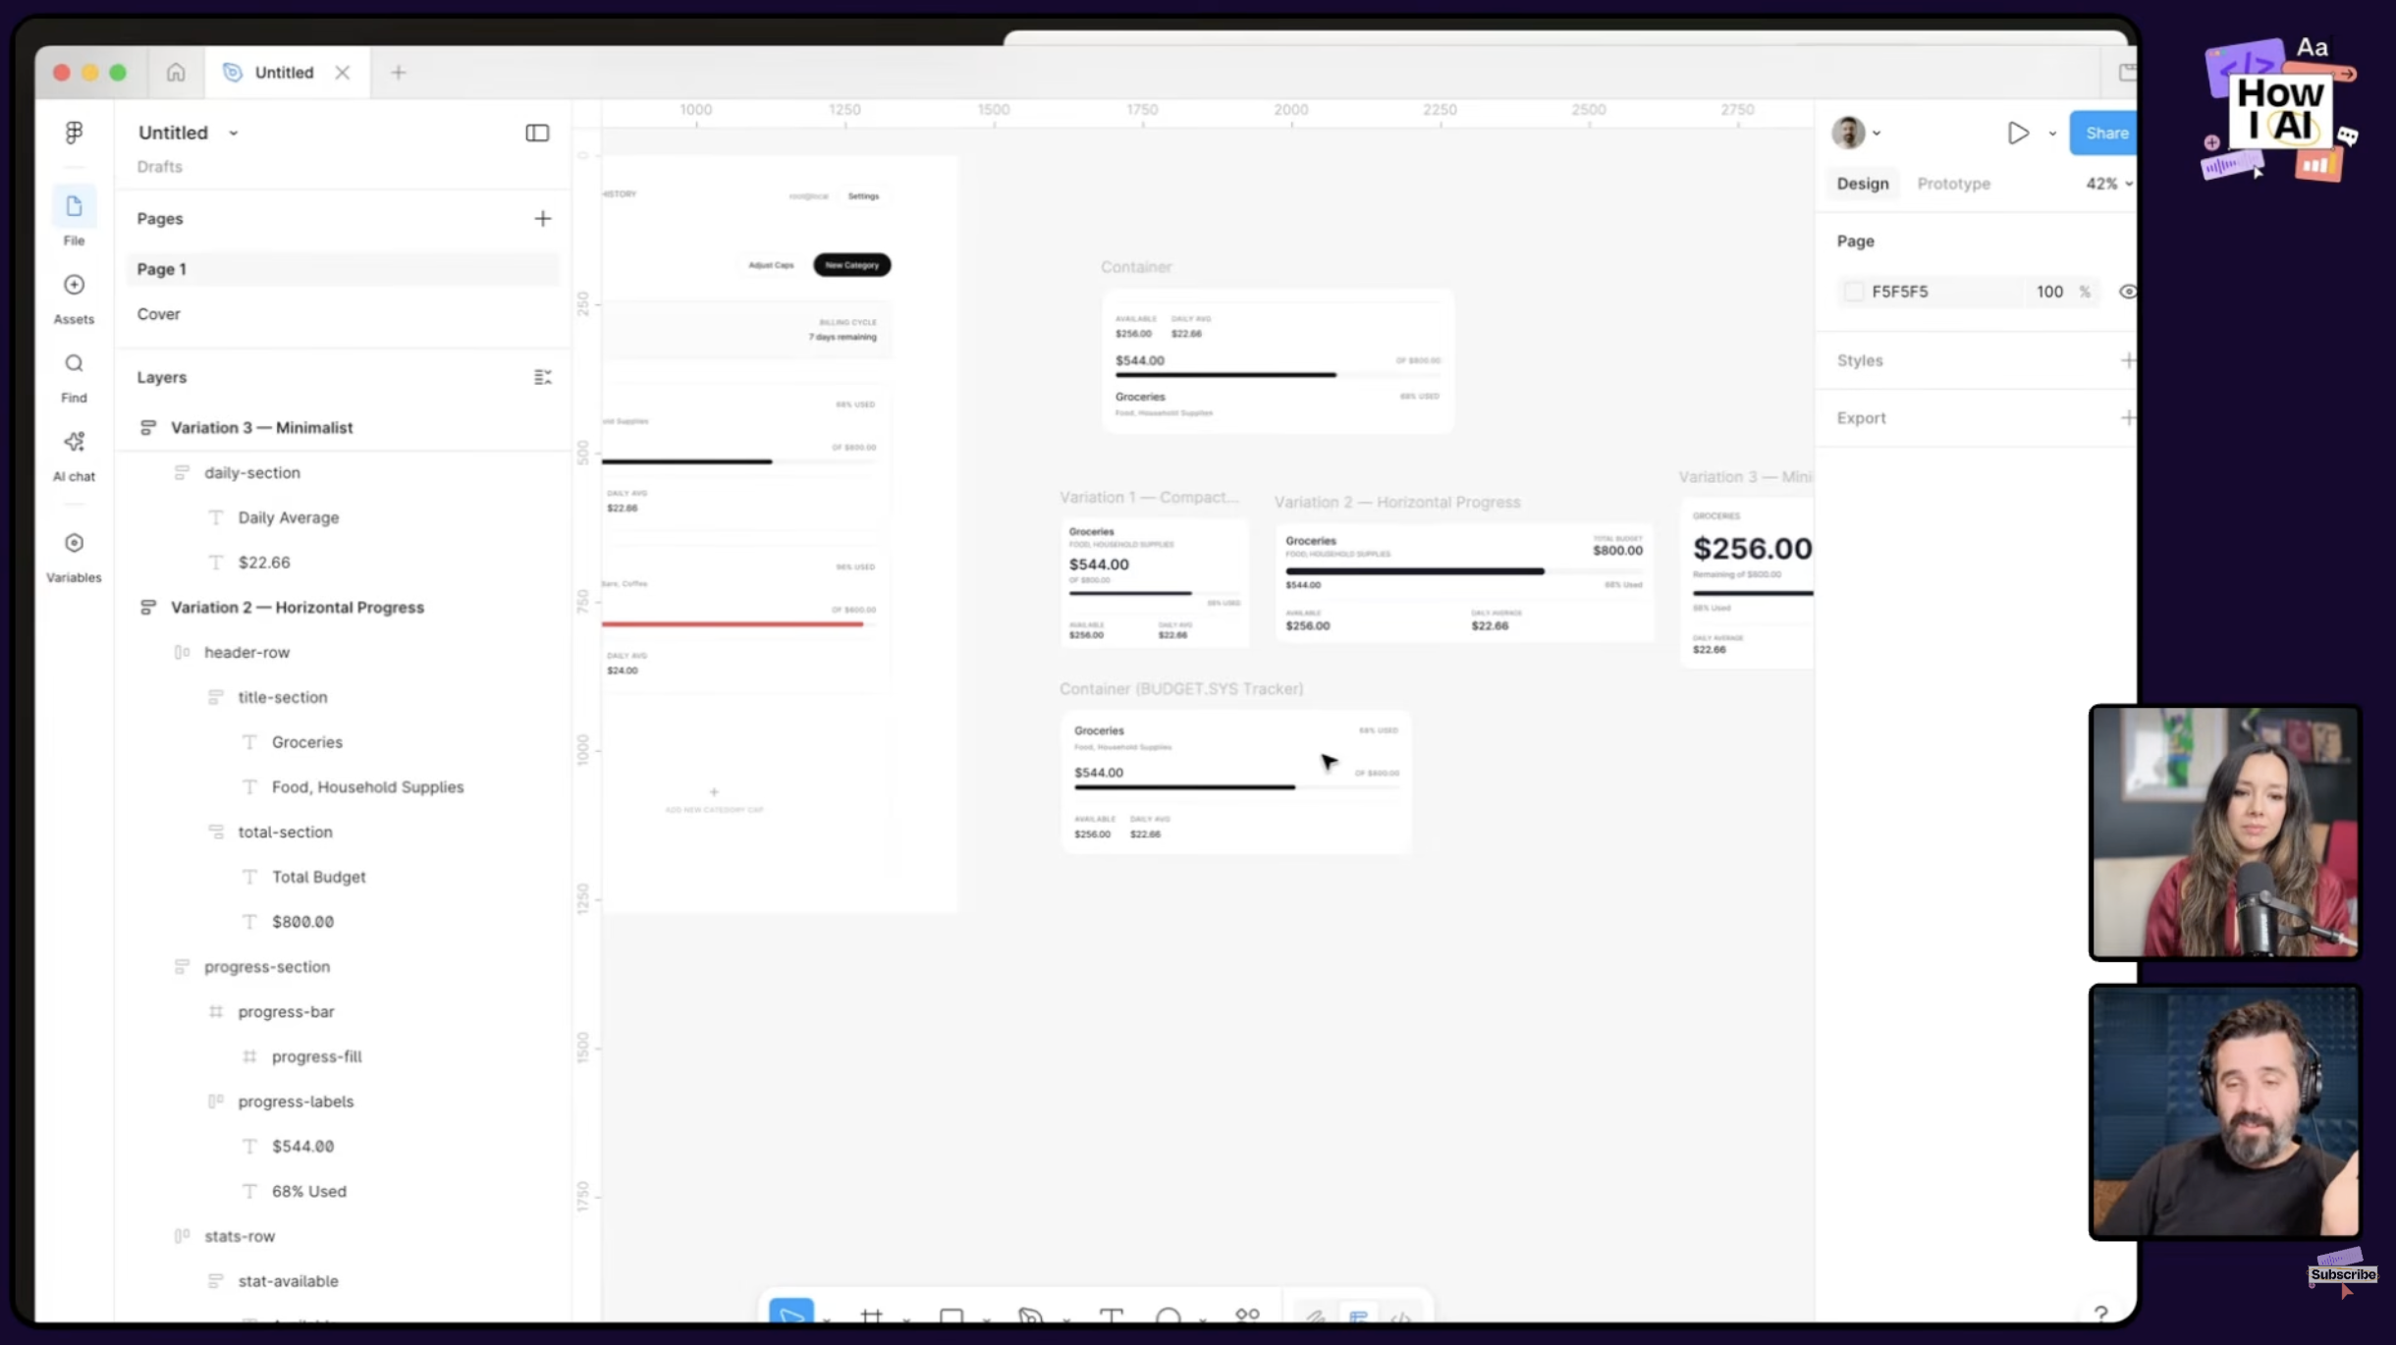2396x1345 pixels.
Task: Collapse all layers icon
Action: pyautogui.click(x=542, y=377)
